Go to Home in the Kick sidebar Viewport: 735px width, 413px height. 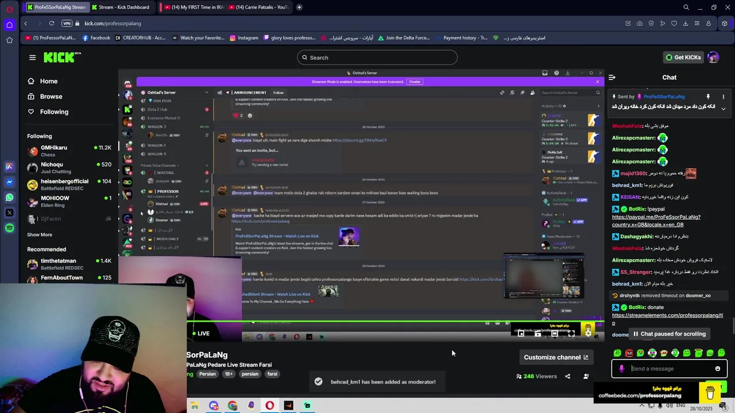(x=48, y=81)
